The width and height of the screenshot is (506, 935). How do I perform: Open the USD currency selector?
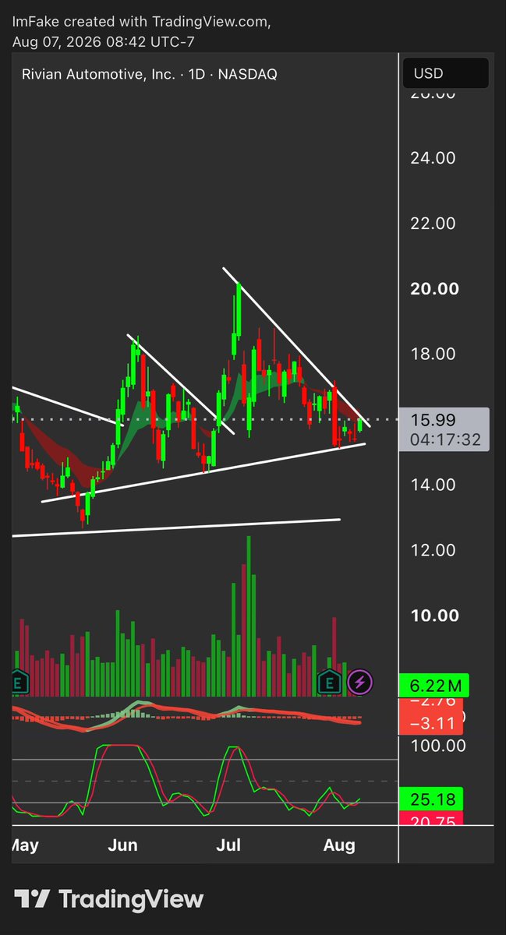445,73
